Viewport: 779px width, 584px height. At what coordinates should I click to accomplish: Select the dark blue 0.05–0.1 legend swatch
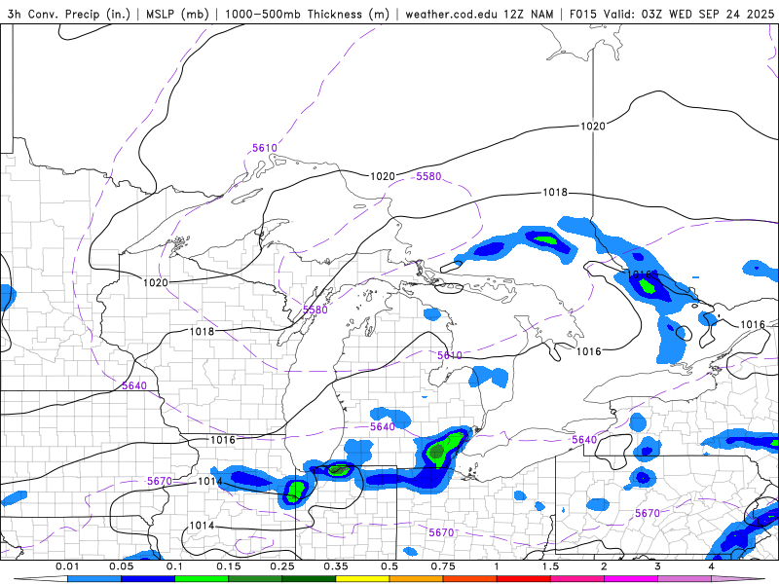click(148, 579)
